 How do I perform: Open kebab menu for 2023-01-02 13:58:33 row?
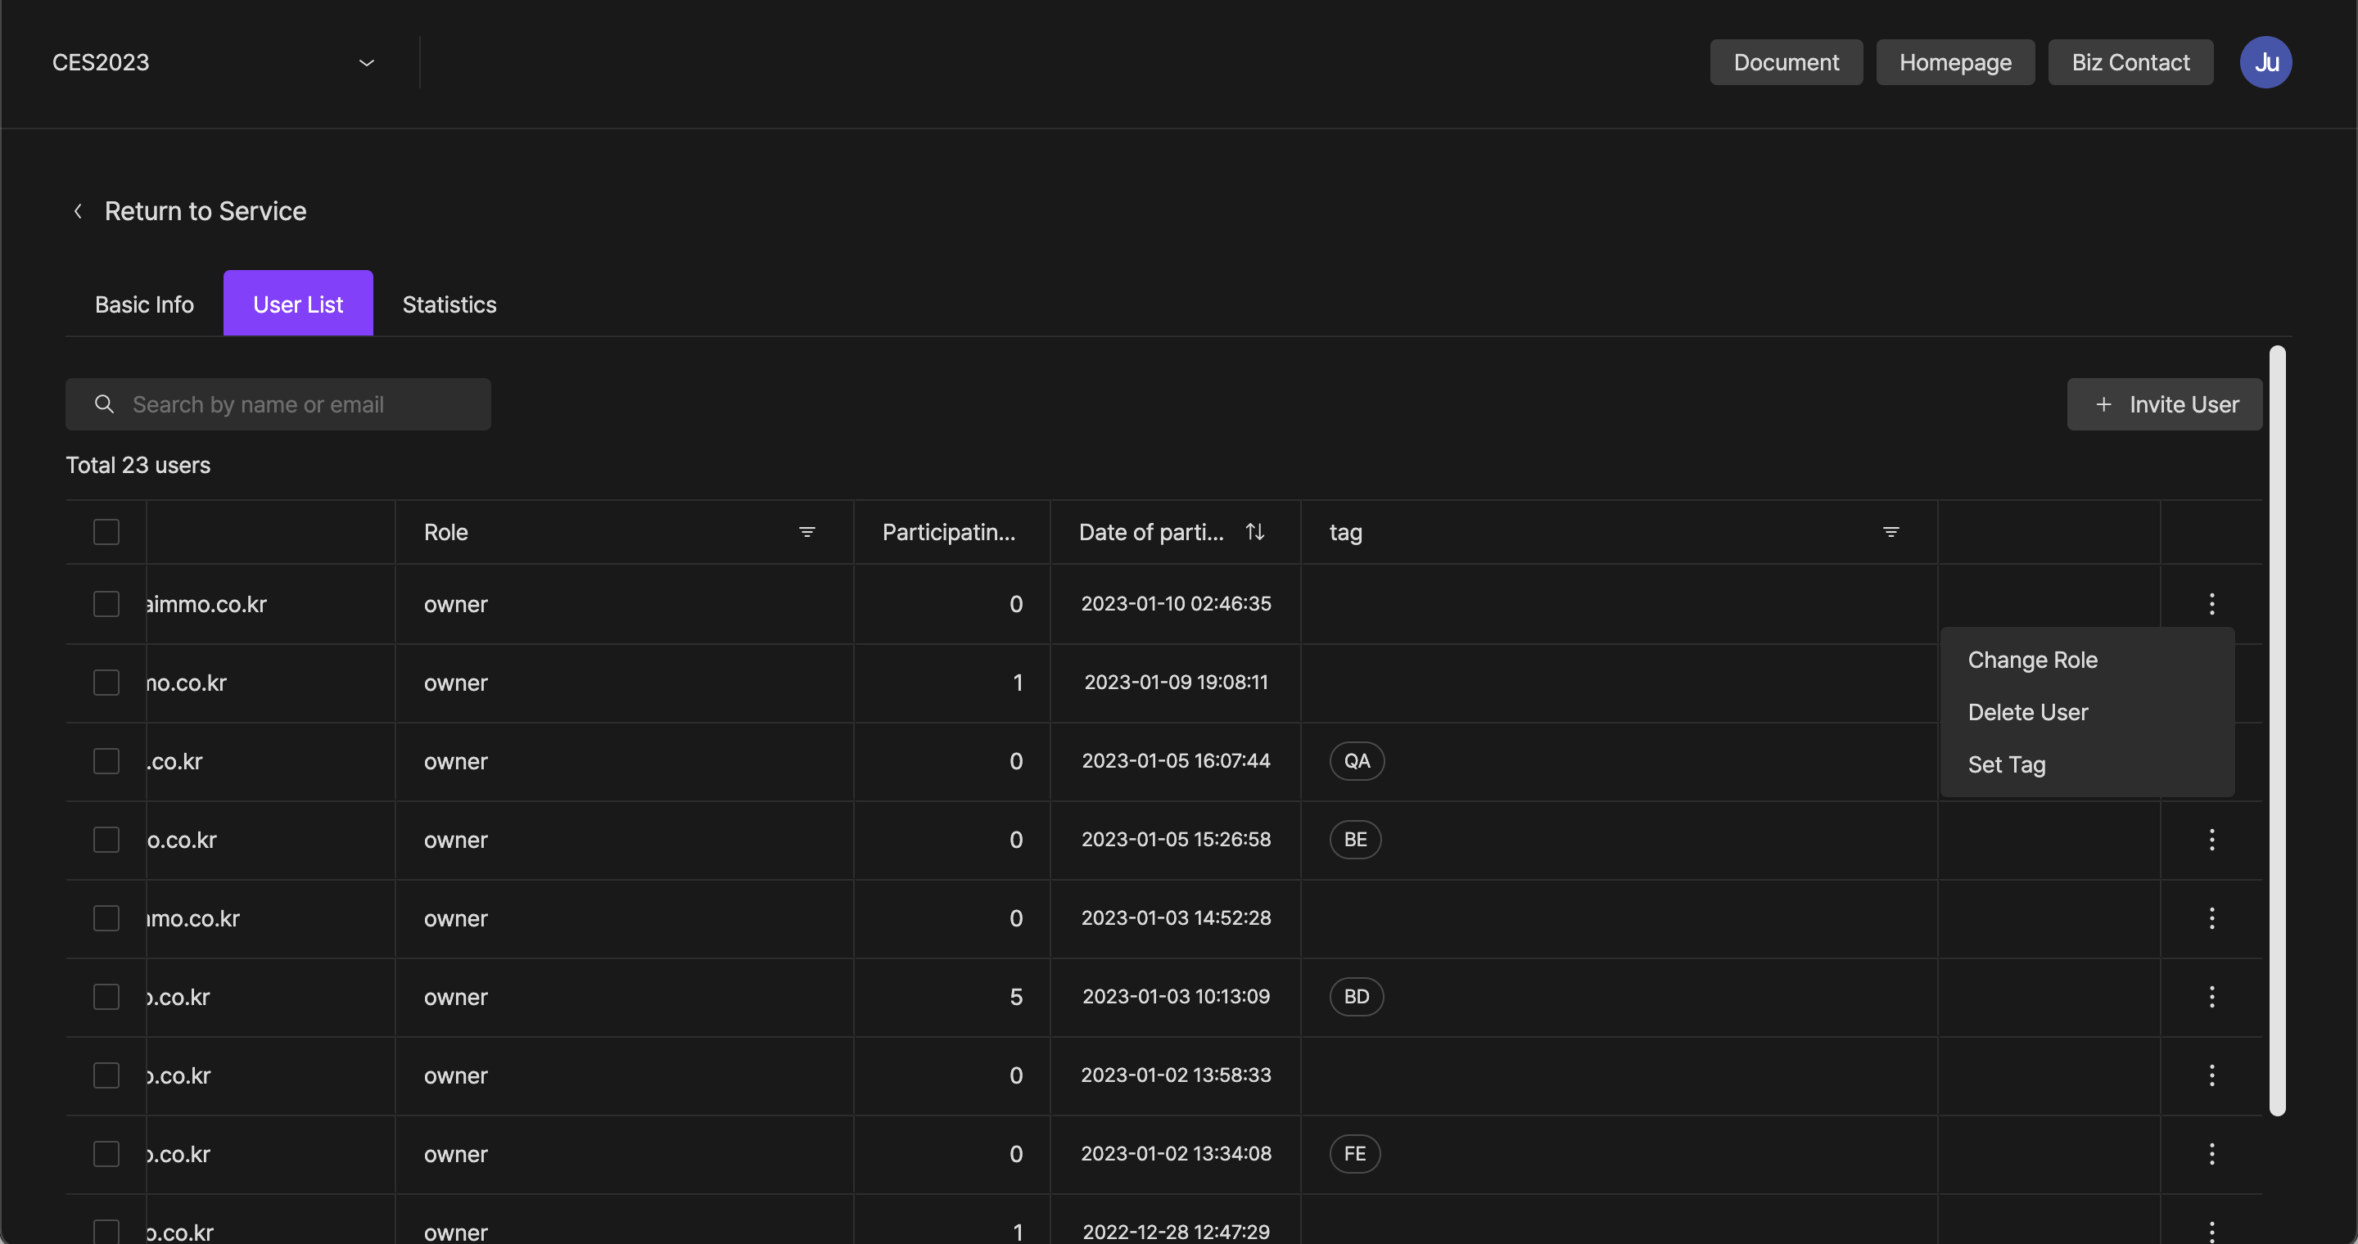[2211, 1075]
